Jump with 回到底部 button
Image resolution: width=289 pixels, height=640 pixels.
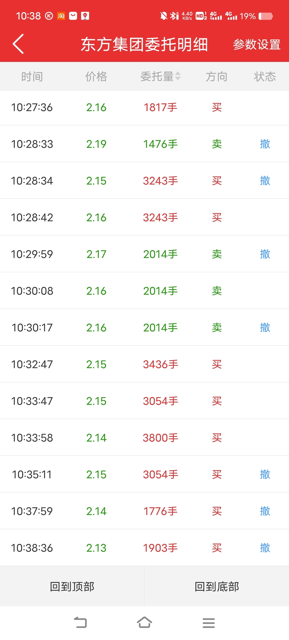217,586
